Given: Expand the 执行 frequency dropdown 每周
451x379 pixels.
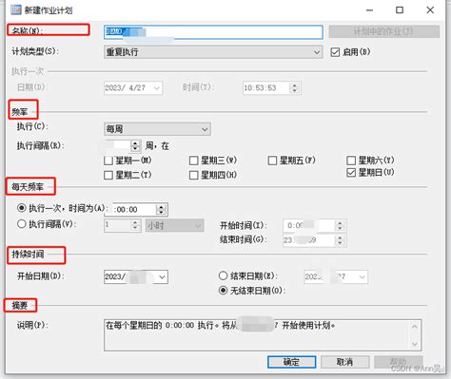Looking at the screenshot, I should point(157,129).
